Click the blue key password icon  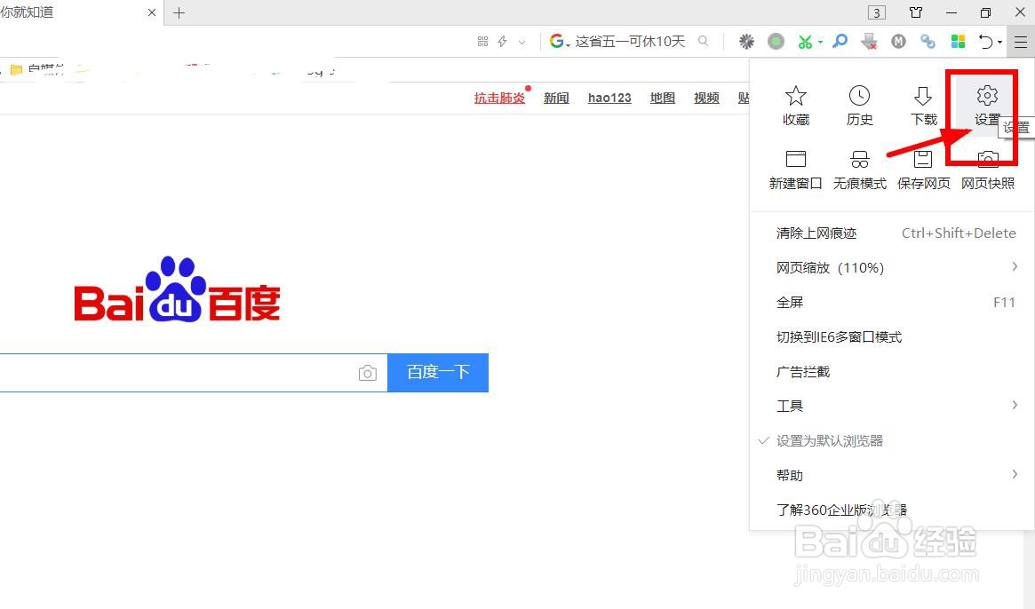point(840,42)
